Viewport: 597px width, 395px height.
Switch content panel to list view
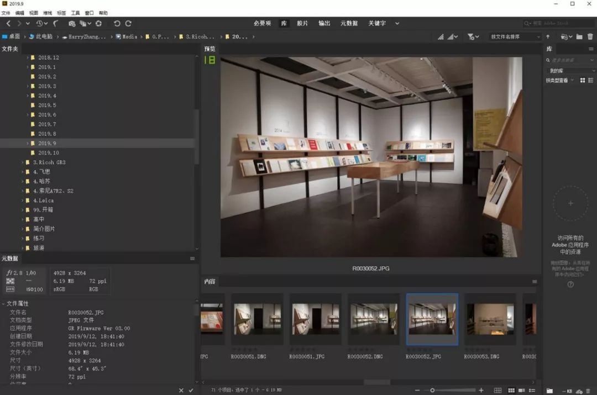click(x=531, y=391)
